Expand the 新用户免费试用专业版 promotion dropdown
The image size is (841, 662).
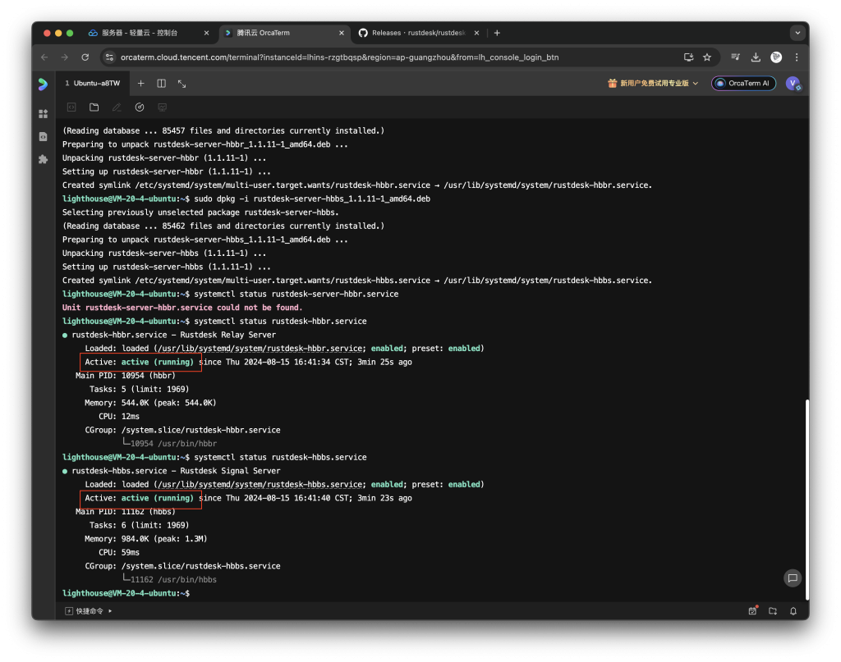[653, 83]
